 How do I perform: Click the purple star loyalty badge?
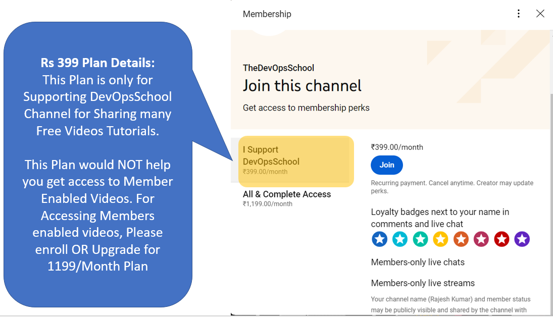point(522,239)
